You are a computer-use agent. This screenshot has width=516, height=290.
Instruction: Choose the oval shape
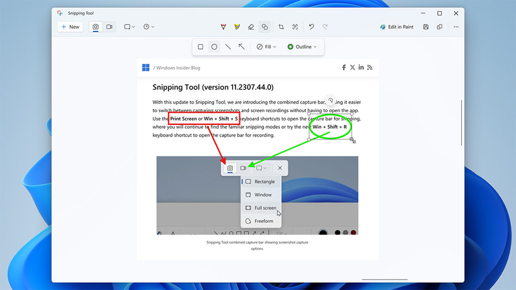coord(214,46)
